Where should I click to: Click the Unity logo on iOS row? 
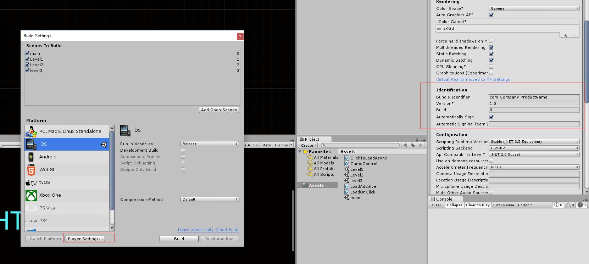tap(104, 144)
